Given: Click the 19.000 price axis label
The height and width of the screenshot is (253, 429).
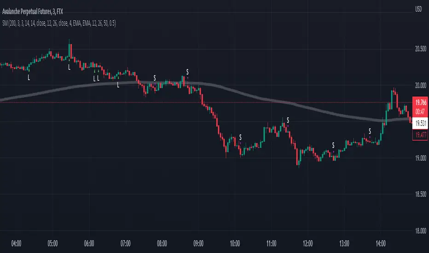Looking at the screenshot, I should pyautogui.click(x=419, y=158).
